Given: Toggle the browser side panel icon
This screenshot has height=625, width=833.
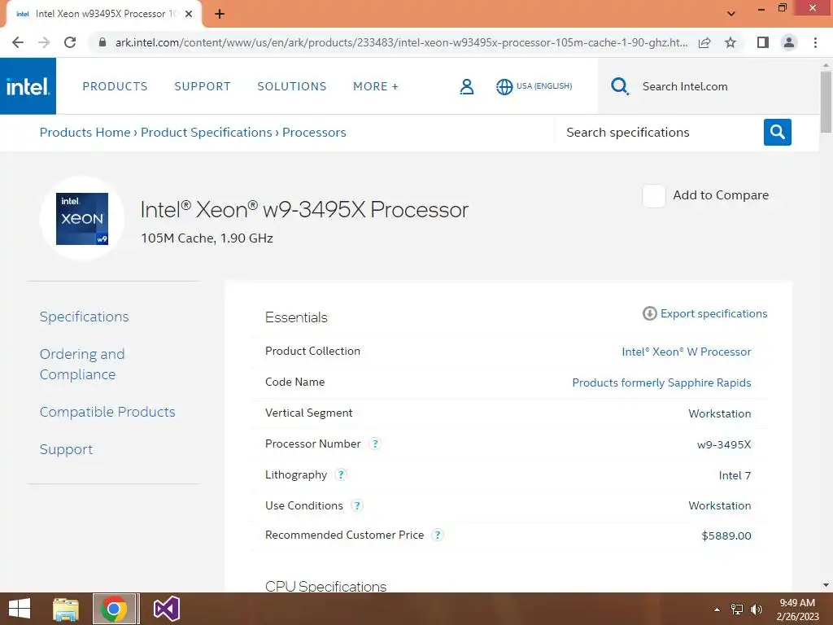Looking at the screenshot, I should point(763,42).
